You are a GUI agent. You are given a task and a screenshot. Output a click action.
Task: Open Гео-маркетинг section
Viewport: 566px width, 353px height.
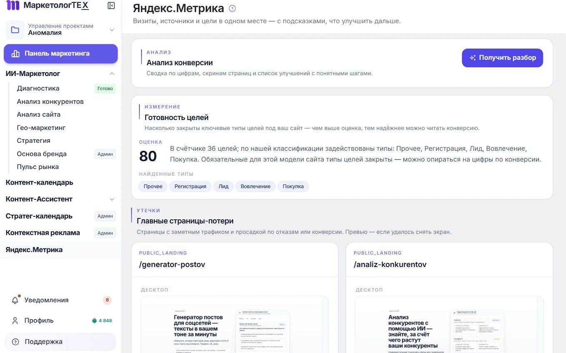tap(41, 128)
